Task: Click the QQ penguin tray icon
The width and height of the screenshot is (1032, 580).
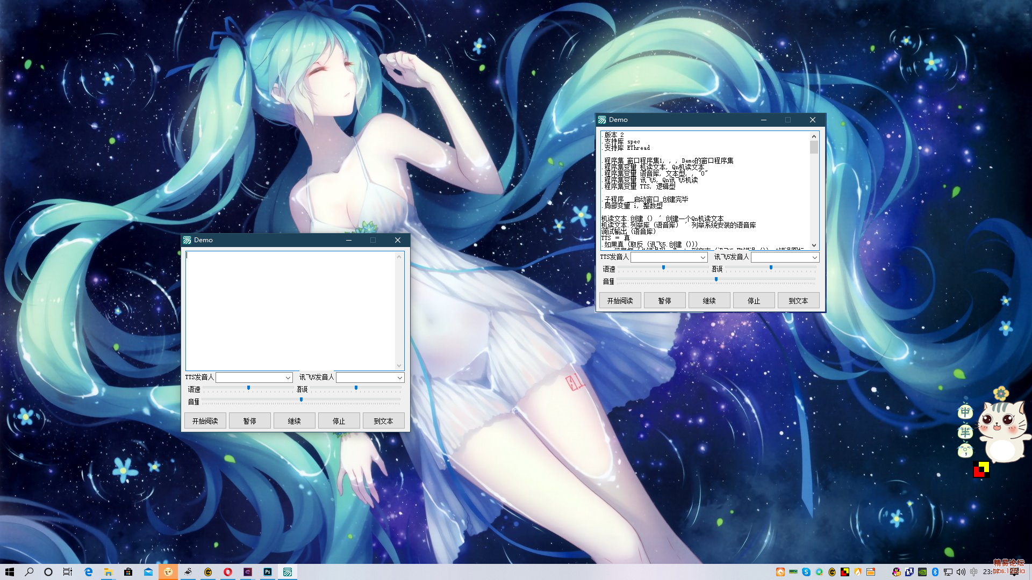Action: coord(896,572)
